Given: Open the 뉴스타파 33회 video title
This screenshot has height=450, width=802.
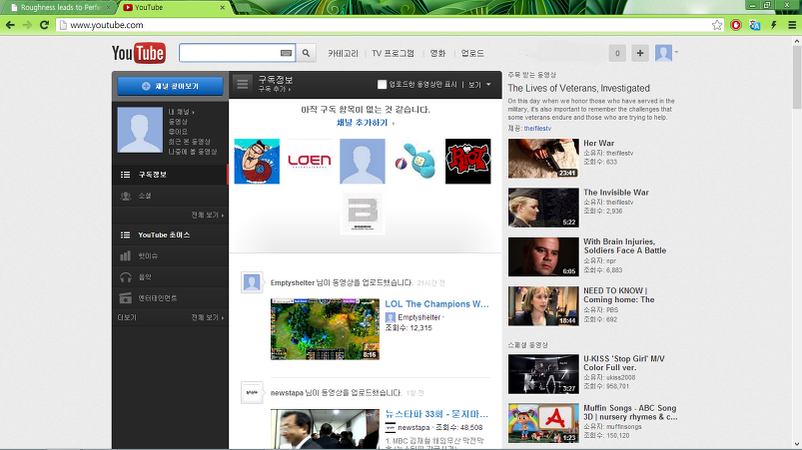Looking at the screenshot, I should coord(436,414).
